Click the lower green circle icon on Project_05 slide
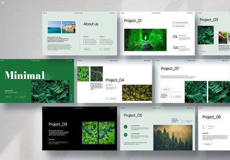Viewport: 230px width, 160px height. pos(126,135)
